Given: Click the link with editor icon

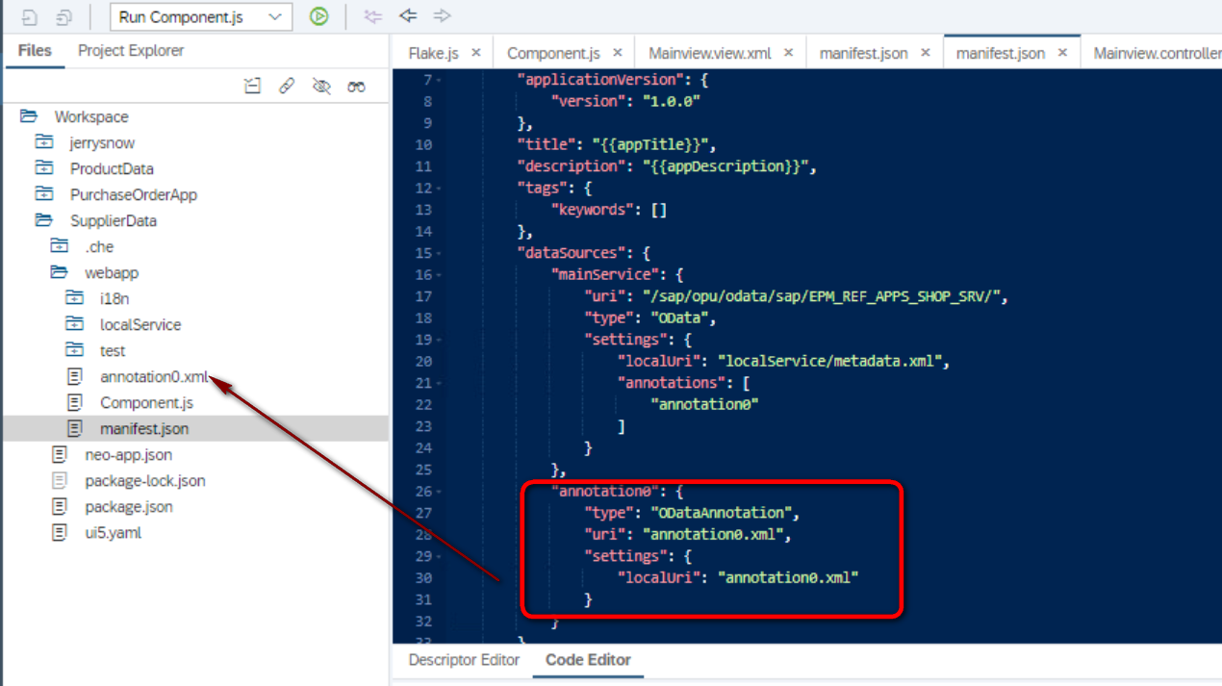Looking at the screenshot, I should tap(287, 87).
